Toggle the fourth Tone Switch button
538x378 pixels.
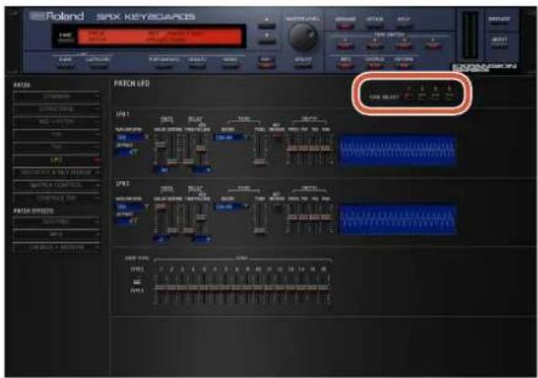click(x=433, y=46)
